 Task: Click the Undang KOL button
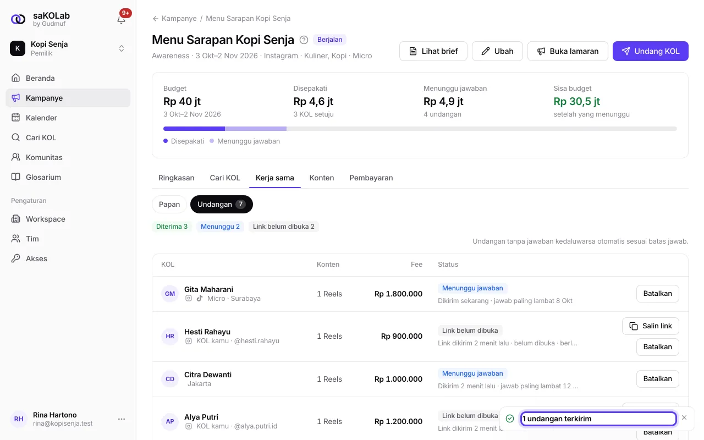click(x=651, y=51)
